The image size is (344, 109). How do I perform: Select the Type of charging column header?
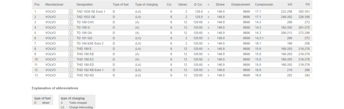(146, 5)
